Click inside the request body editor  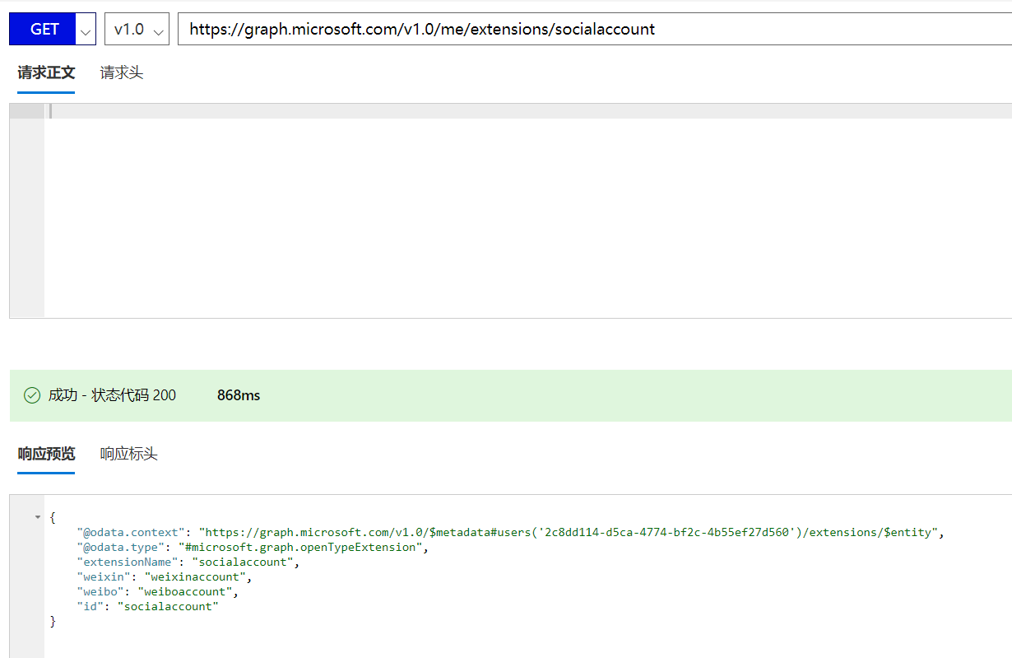pyautogui.click(x=527, y=214)
